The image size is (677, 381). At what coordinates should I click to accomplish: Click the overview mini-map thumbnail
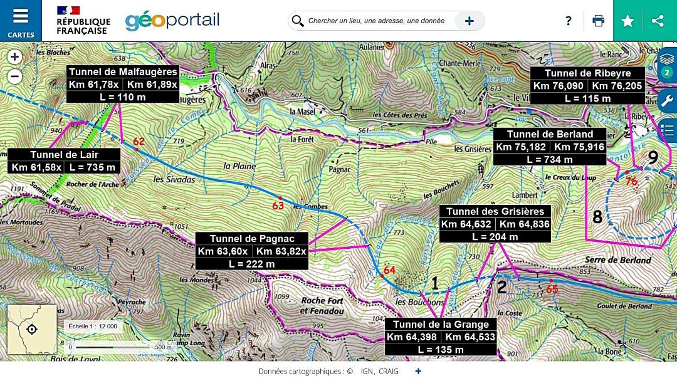click(x=31, y=329)
